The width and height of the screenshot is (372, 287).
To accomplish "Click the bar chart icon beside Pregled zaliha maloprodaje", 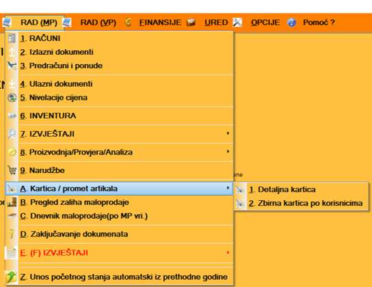I will (x=12, y=202).
